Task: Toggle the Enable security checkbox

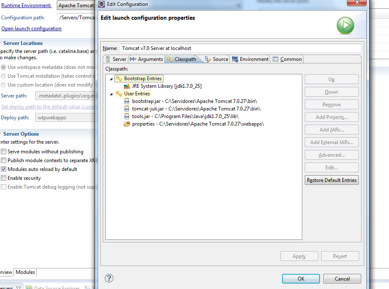Action: pos(4,178)
